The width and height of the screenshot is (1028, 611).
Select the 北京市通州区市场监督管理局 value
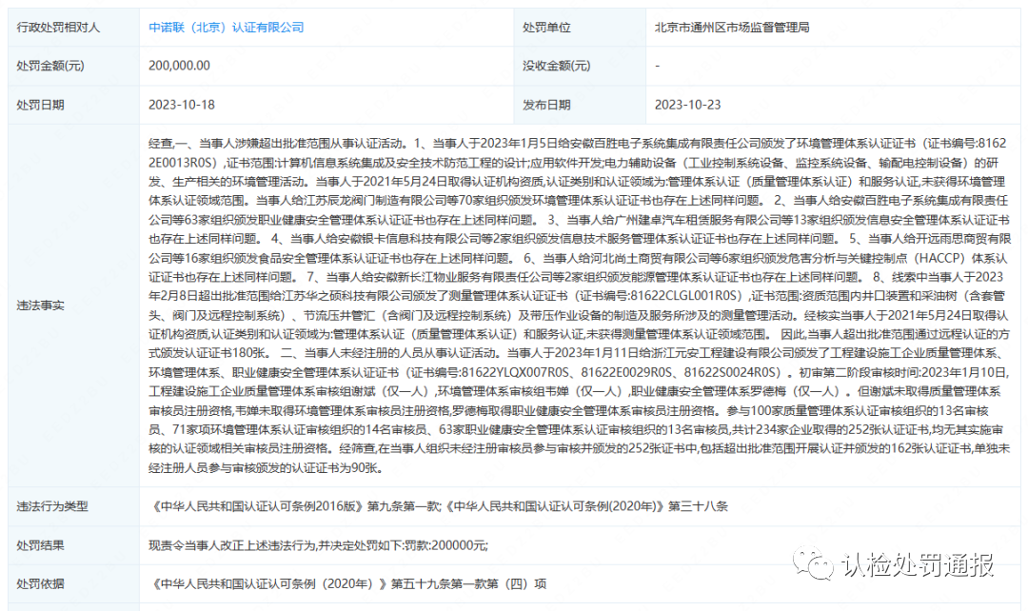pyautogui.click(x=732, y=28)
